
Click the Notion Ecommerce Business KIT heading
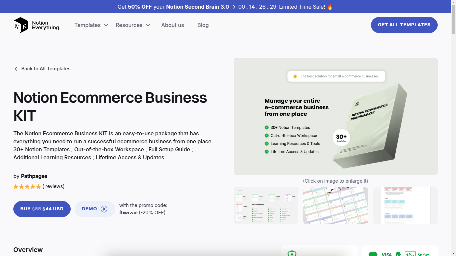[x=110, y=107]
